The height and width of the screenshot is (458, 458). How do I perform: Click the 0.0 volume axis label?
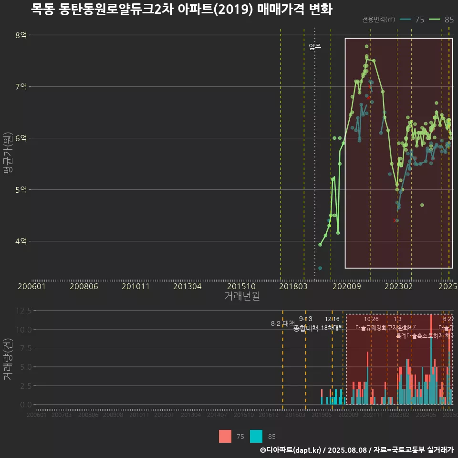pyautogui.click(x=26, y=405)
